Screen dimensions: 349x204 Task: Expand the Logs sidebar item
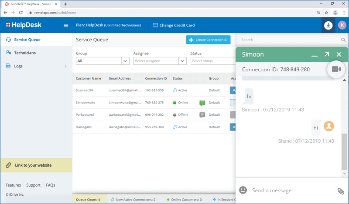[65, 67]
